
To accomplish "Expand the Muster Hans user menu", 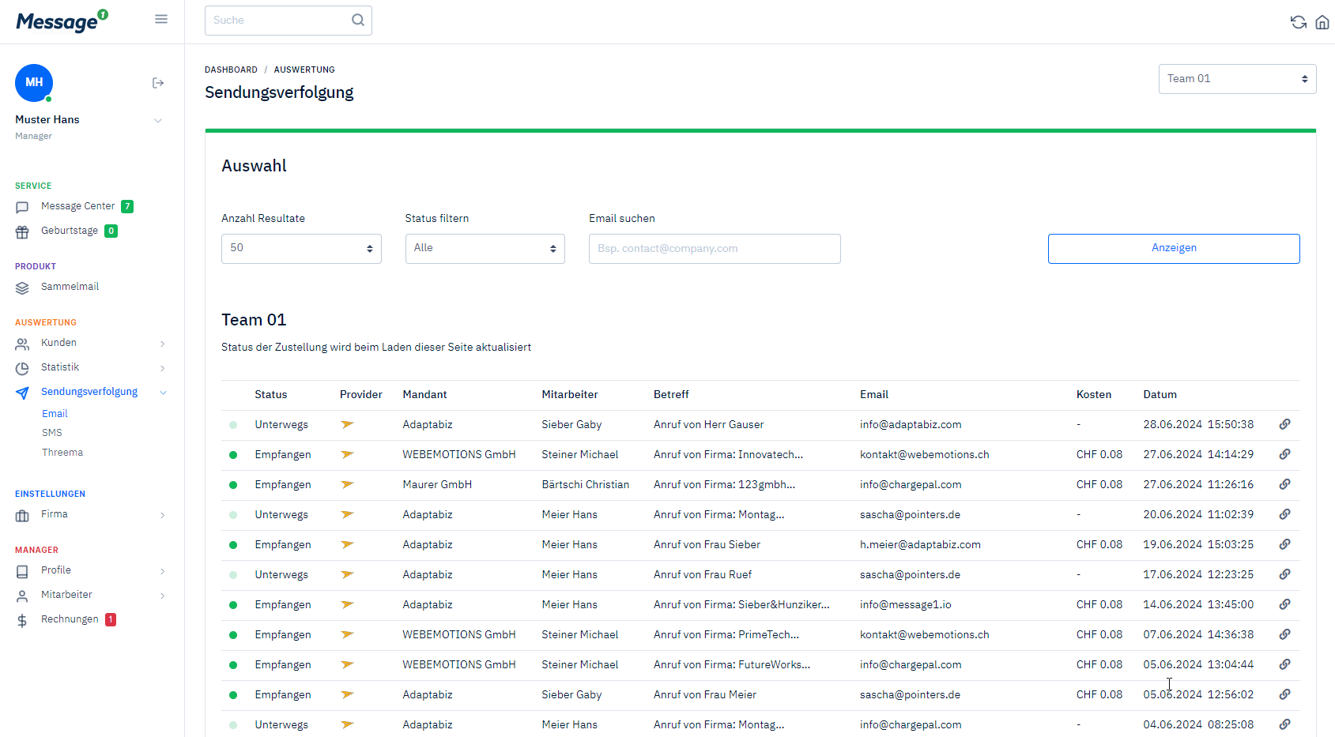I will pyautogui.click(x=158, y=121).
